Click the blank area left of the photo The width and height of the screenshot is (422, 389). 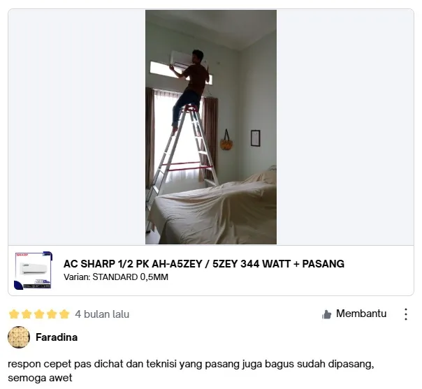click(77, 127)
